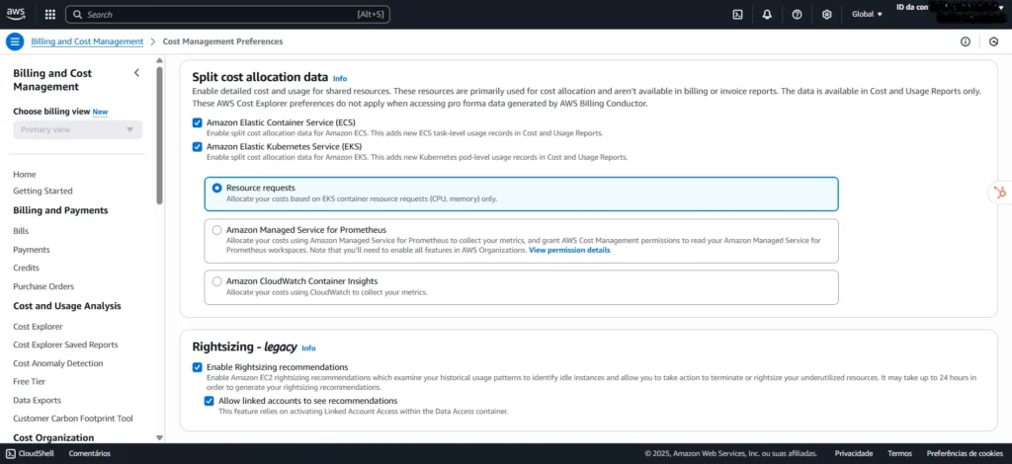
Task: Open Cost Explorer in the sidebar
Action: pyautogui.click(x=38, y=326)
